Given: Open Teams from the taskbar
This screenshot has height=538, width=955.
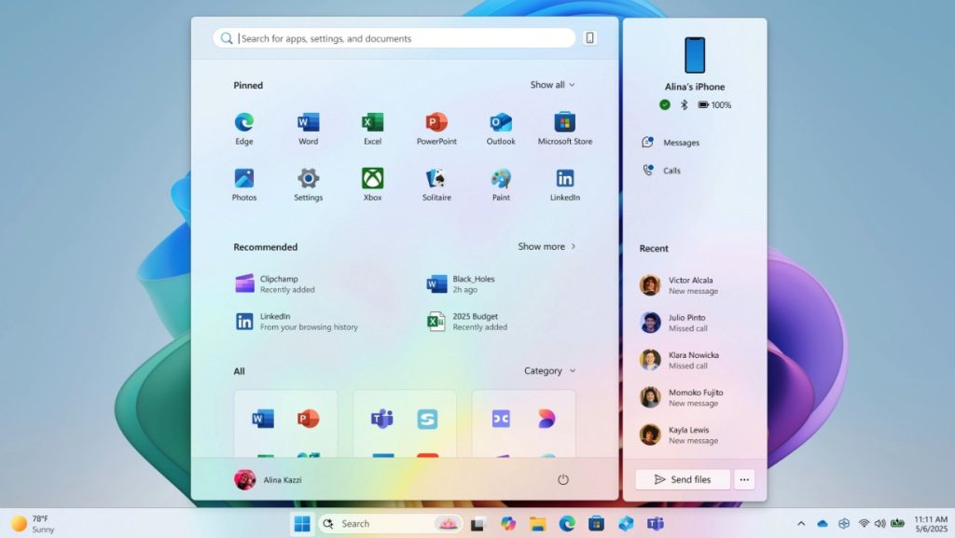Looking at the screenshot, I should [x=656, y=523].
